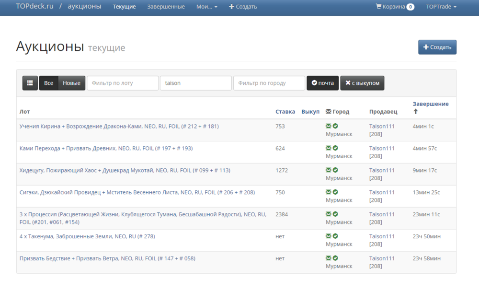
Task: Click green checkmark in Ками Перехода row
Action: 335,148
